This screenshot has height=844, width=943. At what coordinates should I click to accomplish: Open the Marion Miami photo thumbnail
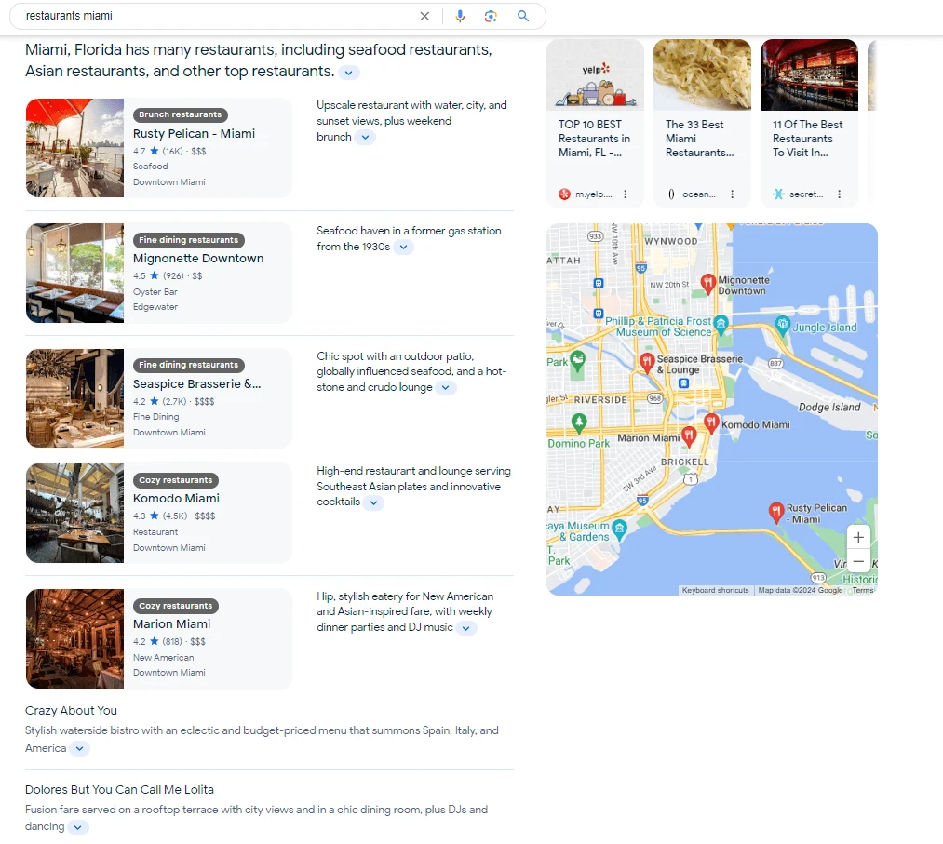[x=74, y=638]
